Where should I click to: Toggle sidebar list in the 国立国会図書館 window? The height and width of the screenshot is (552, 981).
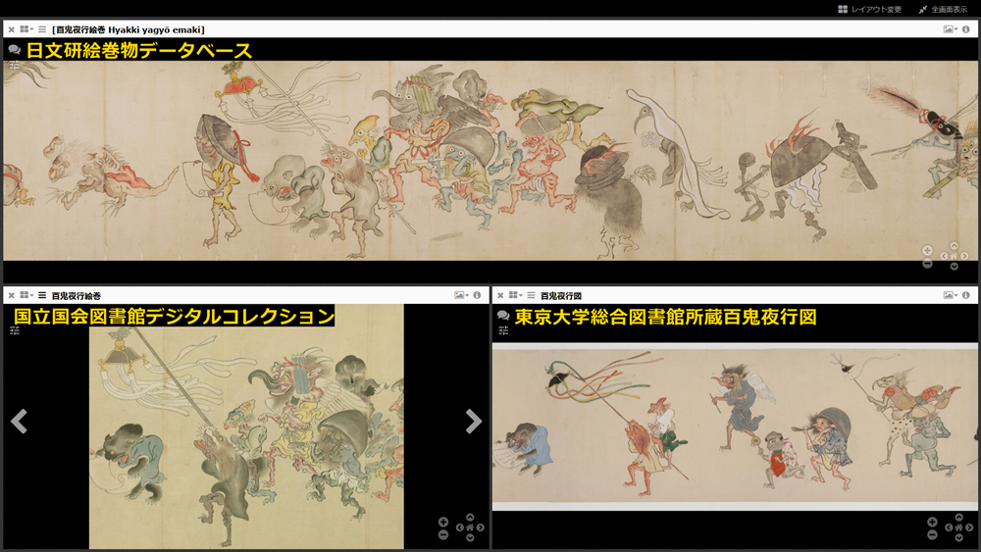(42, 295)
